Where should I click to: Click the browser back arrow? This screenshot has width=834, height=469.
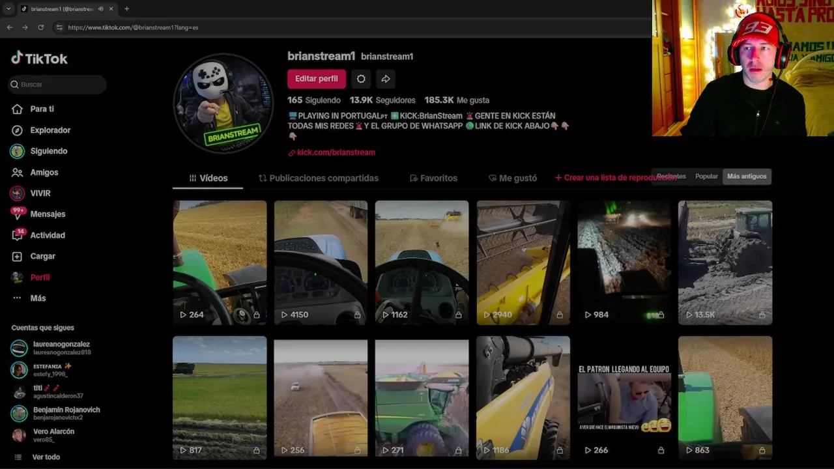coord(9,27)
